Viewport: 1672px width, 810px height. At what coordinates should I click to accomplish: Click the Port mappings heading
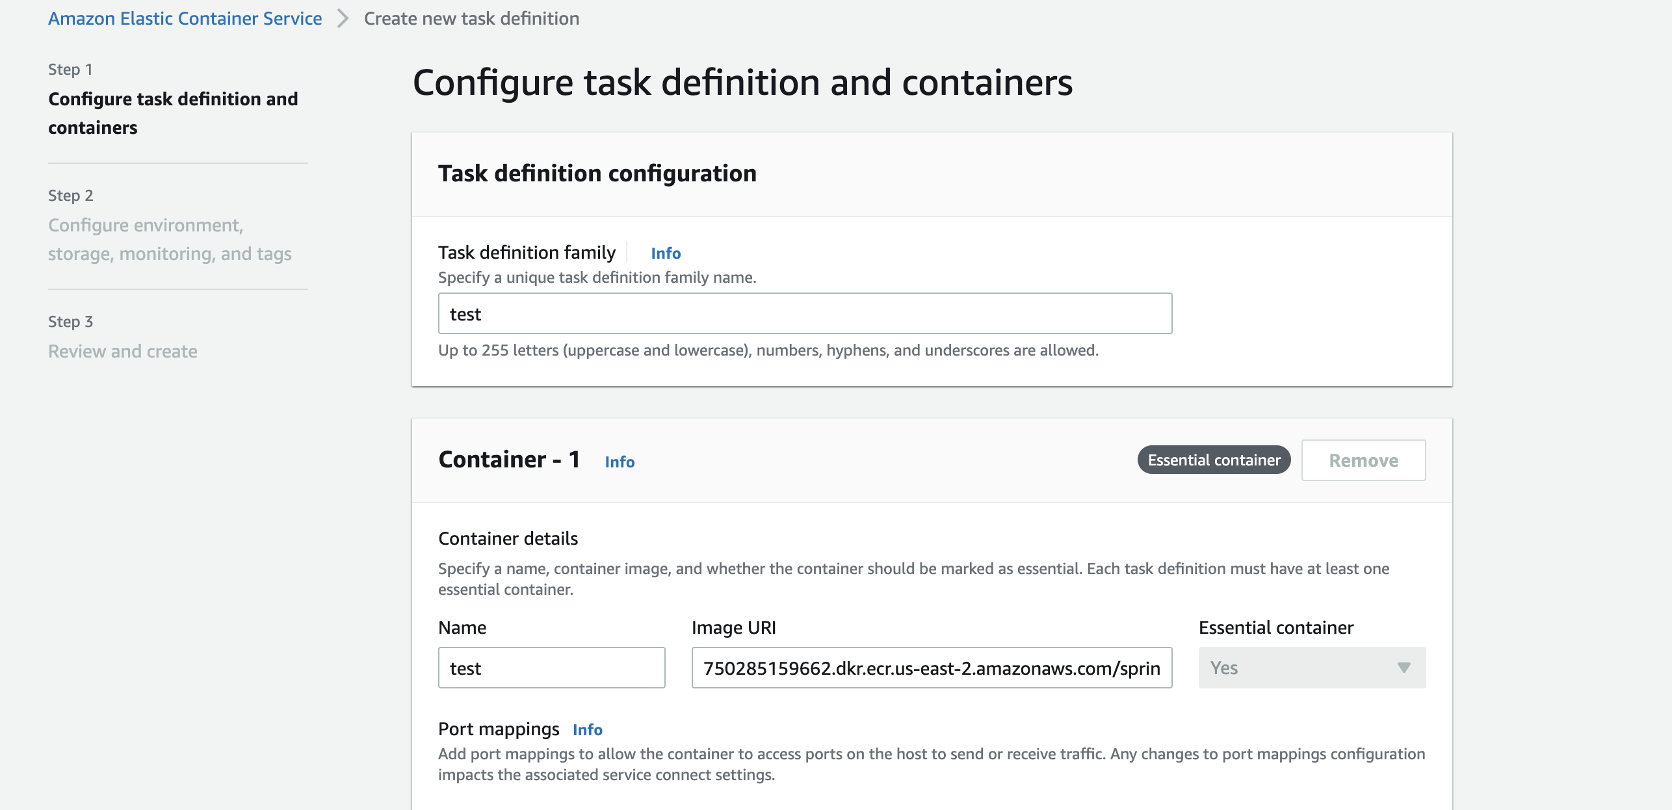click(x=499, y=729)
